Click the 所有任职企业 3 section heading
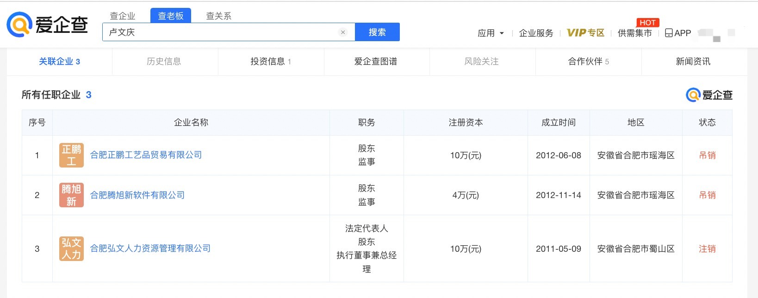The image size is (758, 298). pos(56,95)
